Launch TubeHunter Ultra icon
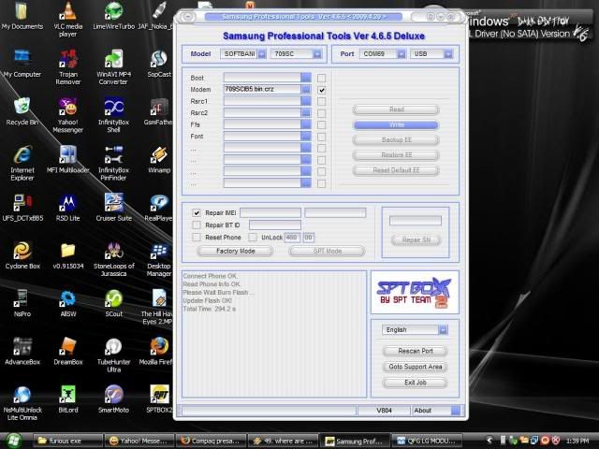 tap(113, 355)
